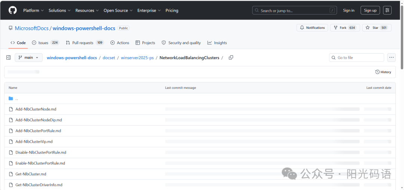Switch to Security and quality tab
Screen dimensions: 404x190
(x=181, y=43)
